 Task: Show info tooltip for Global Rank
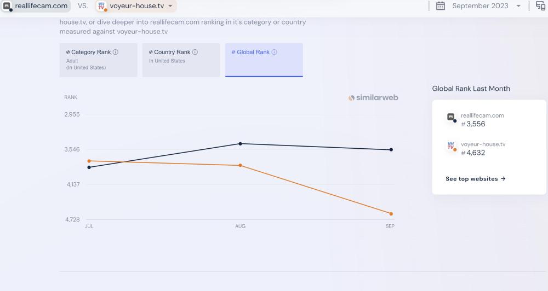(x=275, y=53)
